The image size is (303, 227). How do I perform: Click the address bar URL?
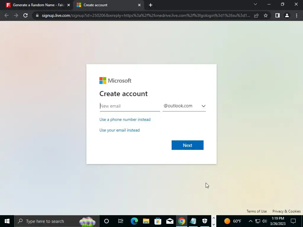[146, 15]
